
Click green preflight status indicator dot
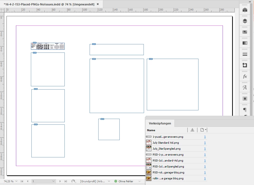pos(116,181)
